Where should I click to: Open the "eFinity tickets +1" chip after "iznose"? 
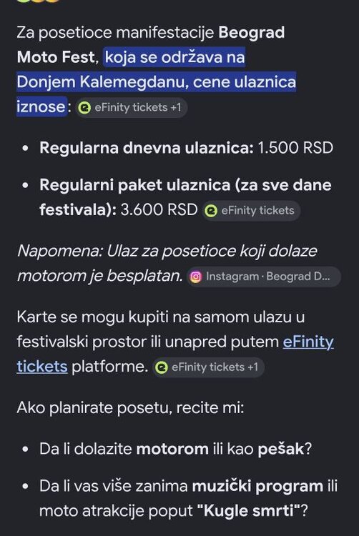click(x=131, y=108)
